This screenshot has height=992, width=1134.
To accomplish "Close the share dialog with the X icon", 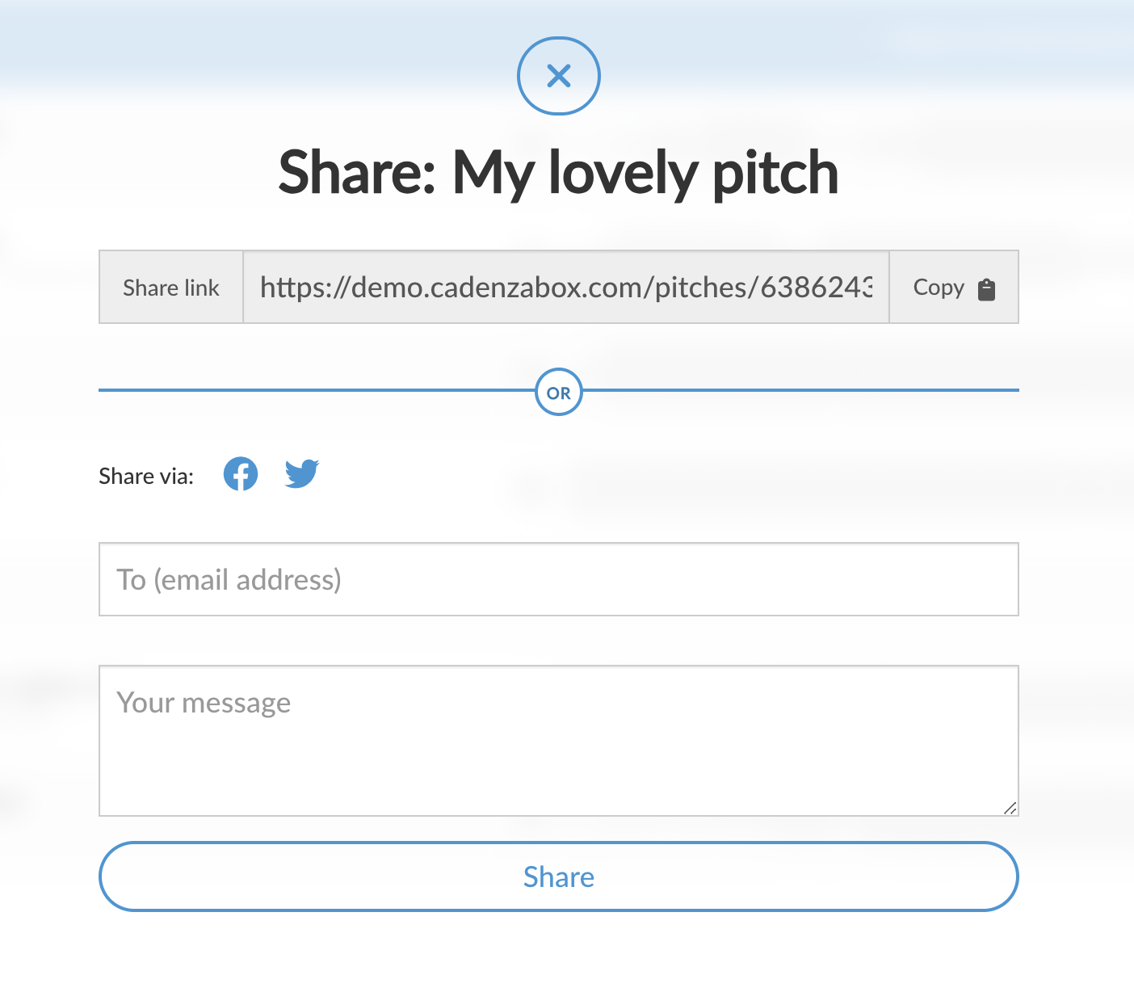I will coord(558,76).
